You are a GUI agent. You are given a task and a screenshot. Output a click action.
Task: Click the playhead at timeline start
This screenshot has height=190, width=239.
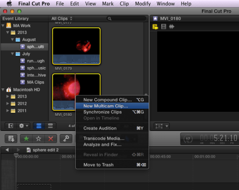(x=16, y=155)
